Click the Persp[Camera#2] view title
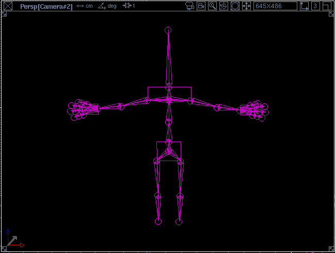 [x=46, y=6]
